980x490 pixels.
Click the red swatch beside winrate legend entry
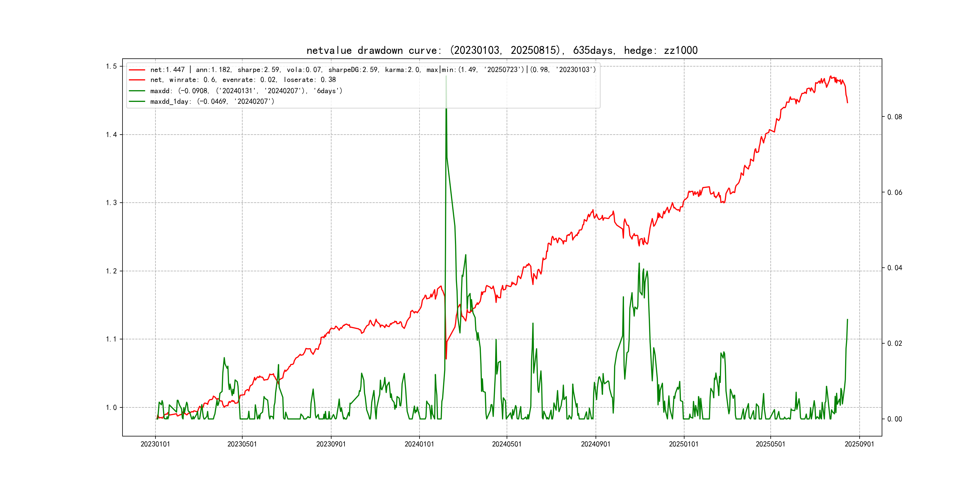coord(137,80)
